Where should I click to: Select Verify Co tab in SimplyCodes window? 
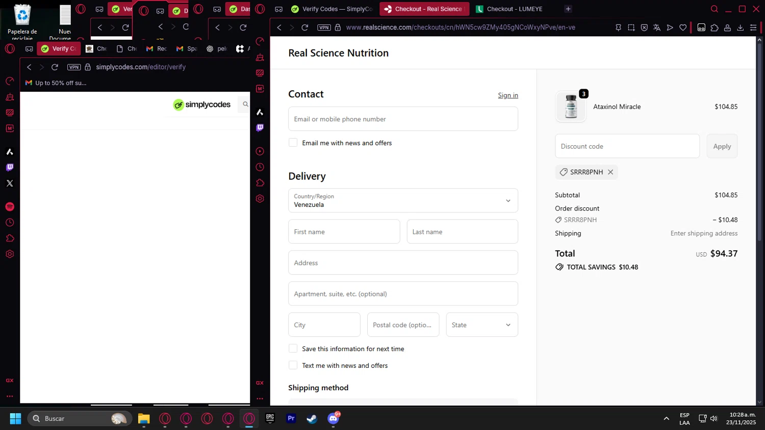tap(59, 48)
